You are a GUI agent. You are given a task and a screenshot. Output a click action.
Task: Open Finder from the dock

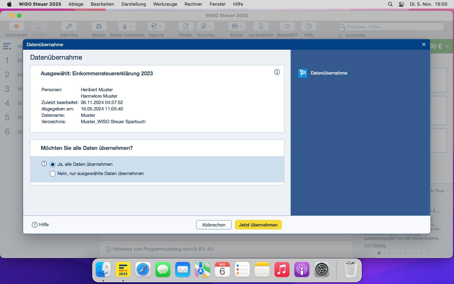point(103,270)
